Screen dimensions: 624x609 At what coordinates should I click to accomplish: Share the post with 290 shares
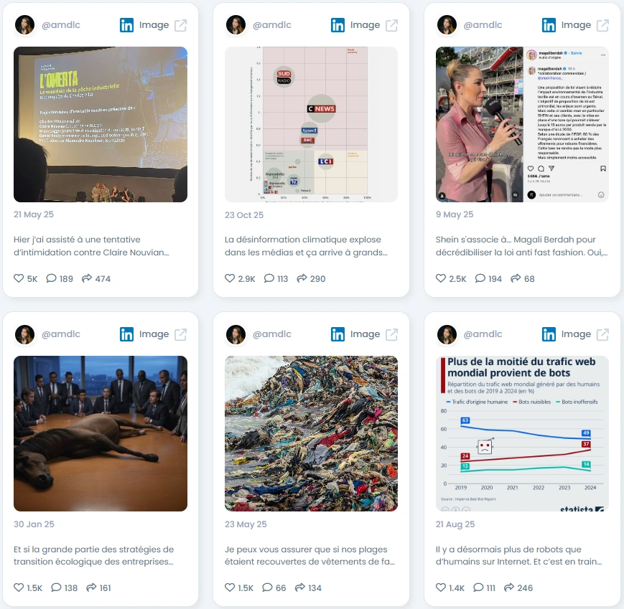coord(302,278)
